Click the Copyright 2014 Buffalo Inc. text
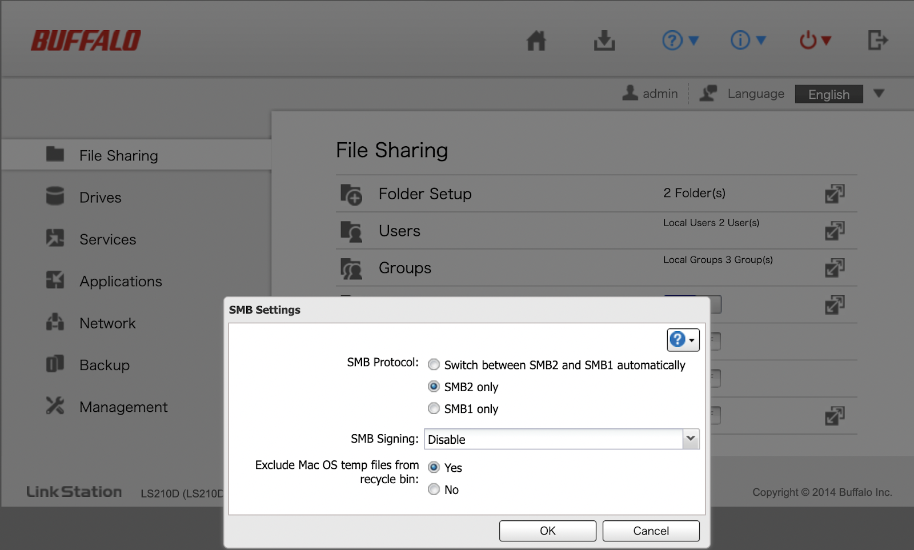Viewport: 914px width, 550px height. [822, 492]
